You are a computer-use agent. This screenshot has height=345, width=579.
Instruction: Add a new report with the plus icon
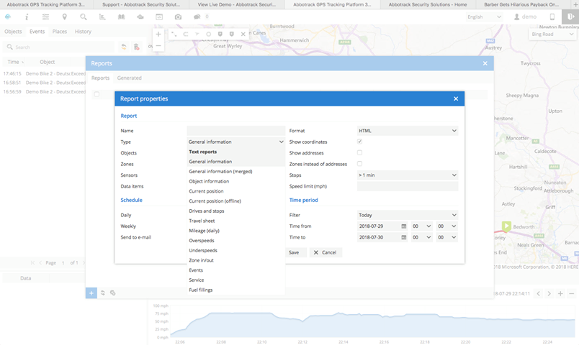click(x=91, y=293)
